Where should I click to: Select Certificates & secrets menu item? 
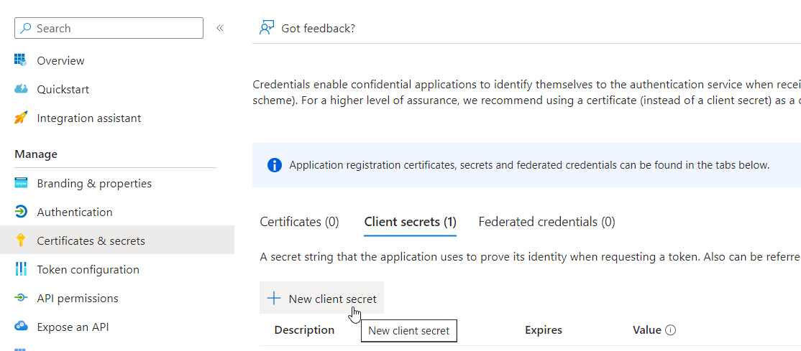(x=117, y=240)
